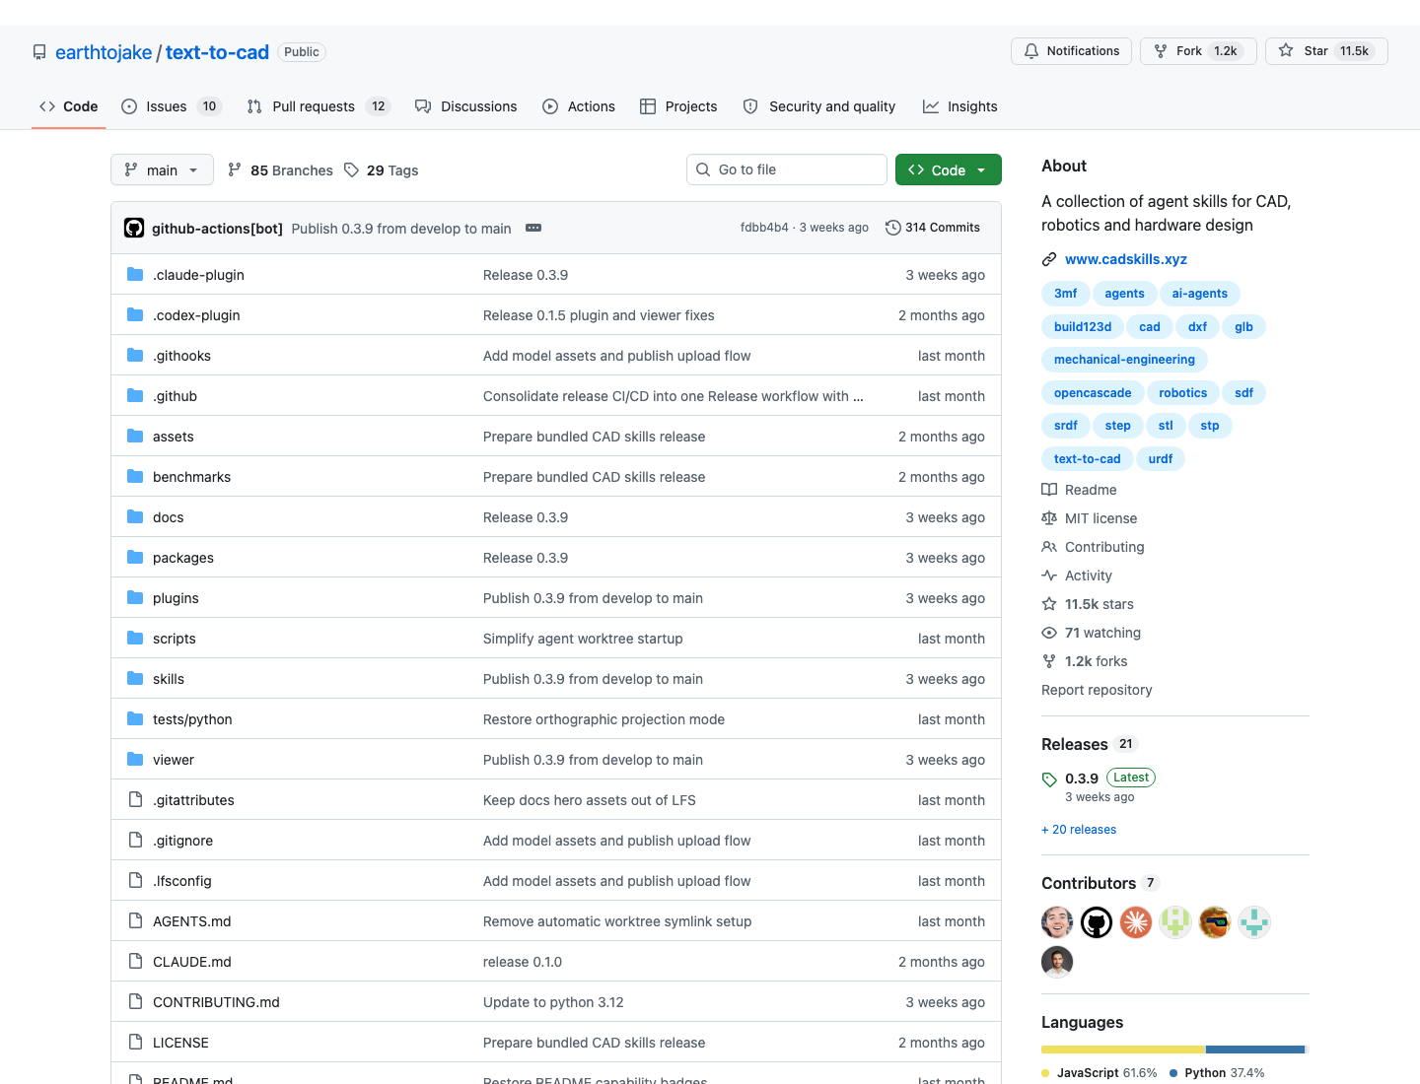The image size is (1420, 1084).
Task: Click the tag icon beside release 0.3.9
Action: point(1049,779)
